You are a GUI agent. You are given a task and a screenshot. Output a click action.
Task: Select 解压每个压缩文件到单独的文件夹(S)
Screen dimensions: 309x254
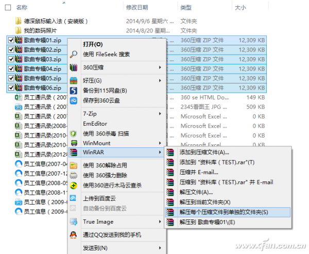[x=228, y=212]
